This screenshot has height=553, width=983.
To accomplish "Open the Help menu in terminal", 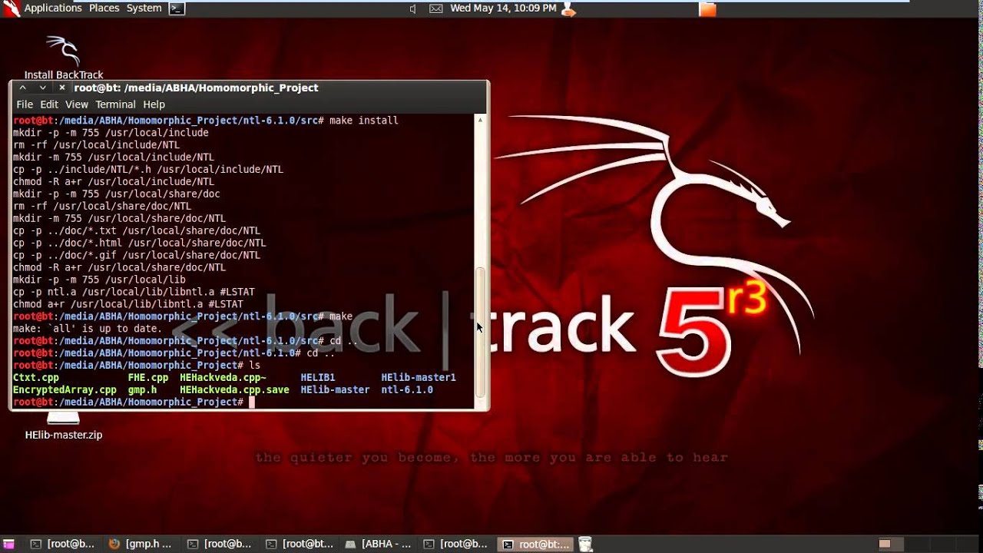I will [x=154, y=104].
